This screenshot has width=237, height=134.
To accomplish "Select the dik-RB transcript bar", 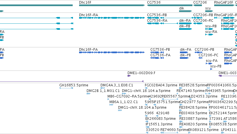I will (x=185, y=29).
